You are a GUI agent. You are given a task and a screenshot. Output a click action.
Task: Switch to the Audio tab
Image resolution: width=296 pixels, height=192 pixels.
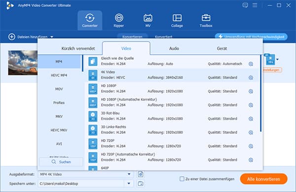174,48
